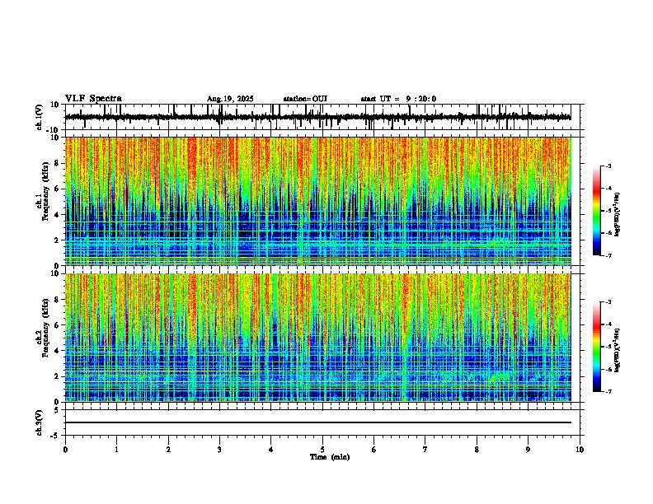This screenshot has height=504, width=653.
Task: Click the "-4" tick on ch.2 color bar
Action: coord(608,324)
